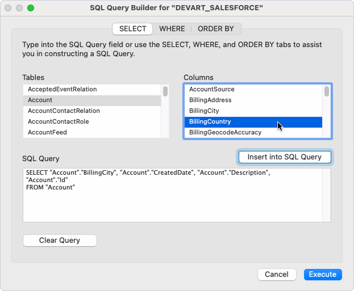Screen dimensions: 354x291
Task: Cancel the SQL Query Builder dialog
Action: [277, 275]
